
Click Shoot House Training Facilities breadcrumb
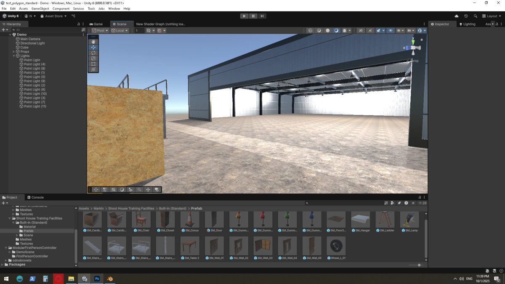131,209
